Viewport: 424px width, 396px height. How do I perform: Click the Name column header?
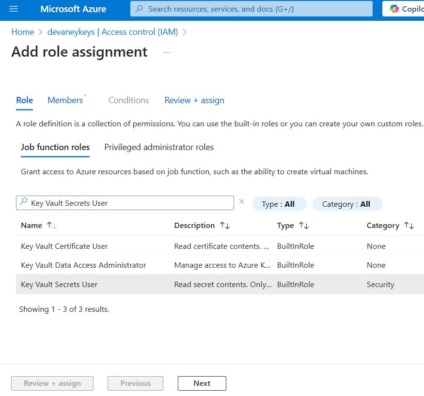(31, 225)
